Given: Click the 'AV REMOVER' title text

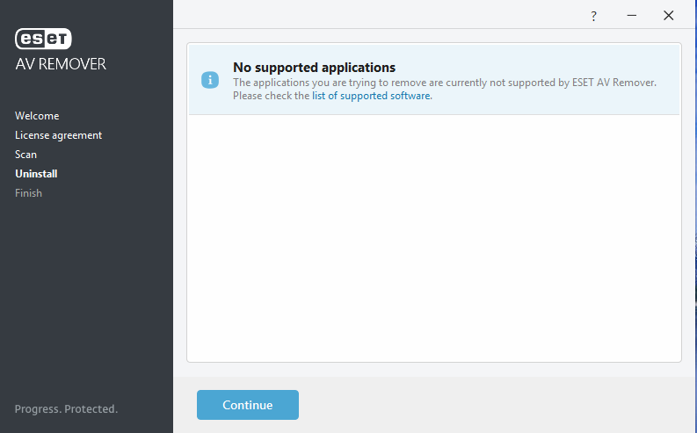Looking at the screenshot, I should [x=61, y=64].
